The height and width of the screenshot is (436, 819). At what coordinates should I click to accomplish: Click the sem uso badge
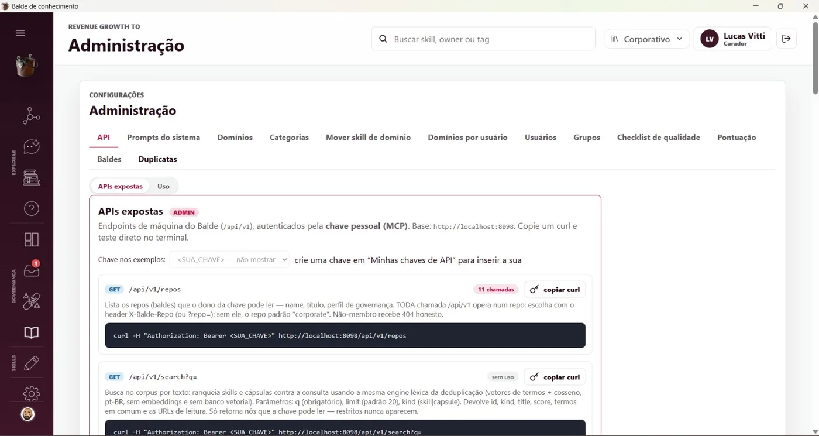pyautogui.click(x=503, y=377)
